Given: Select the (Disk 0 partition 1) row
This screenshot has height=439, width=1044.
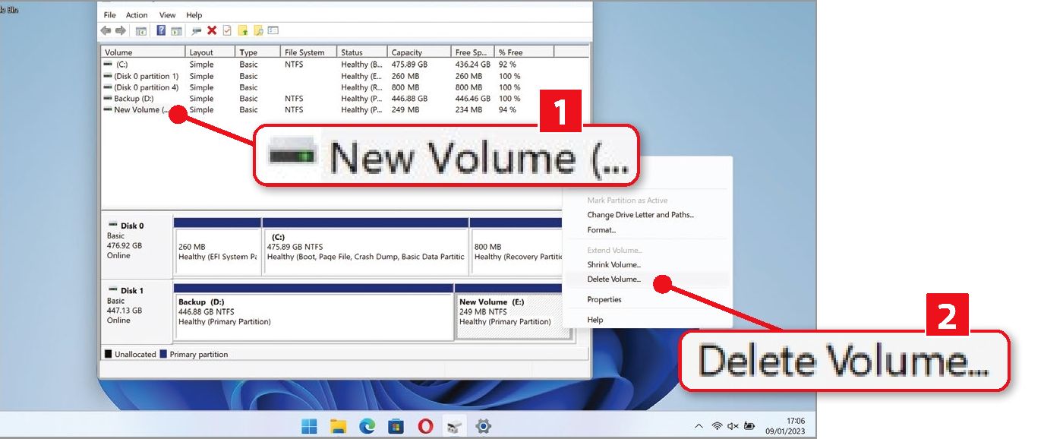Looking at the screenshot, I should 345,76.
